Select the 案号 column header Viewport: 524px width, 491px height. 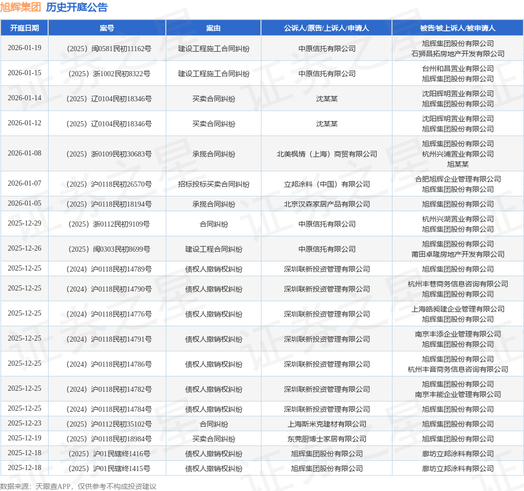pyautogui.click(x=107, y=28)
